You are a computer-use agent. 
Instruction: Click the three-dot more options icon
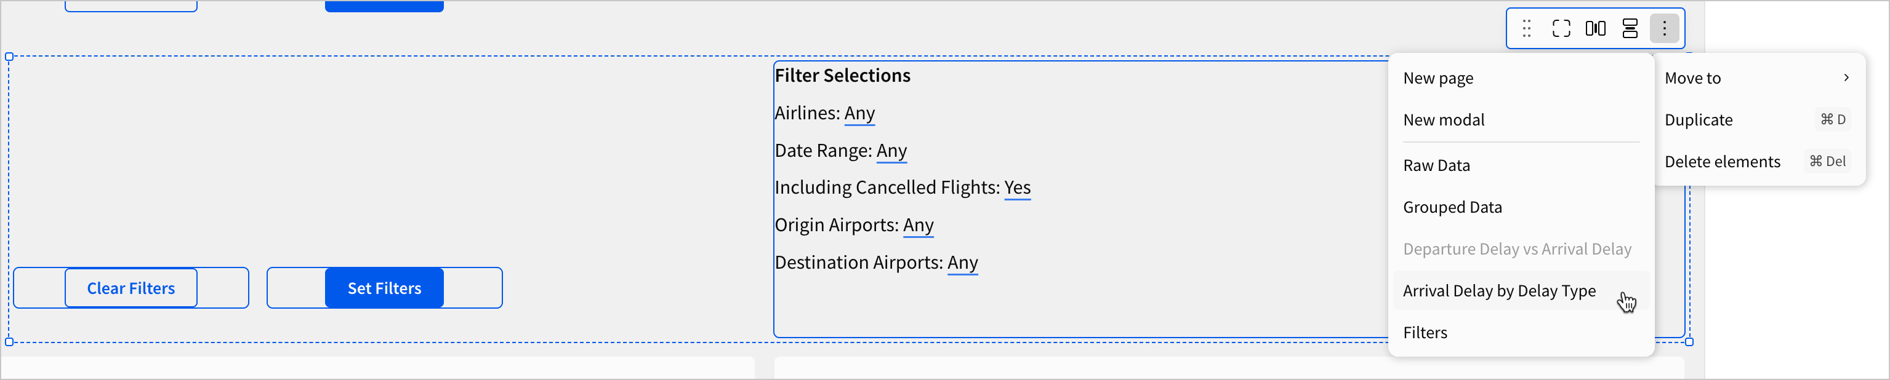click(1665, 28)
